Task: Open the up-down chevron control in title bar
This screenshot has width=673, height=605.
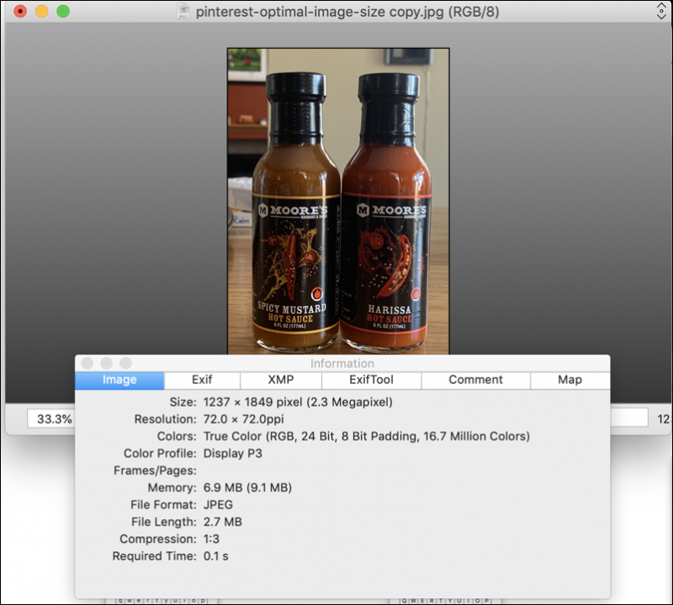Action: click(660, 12)
